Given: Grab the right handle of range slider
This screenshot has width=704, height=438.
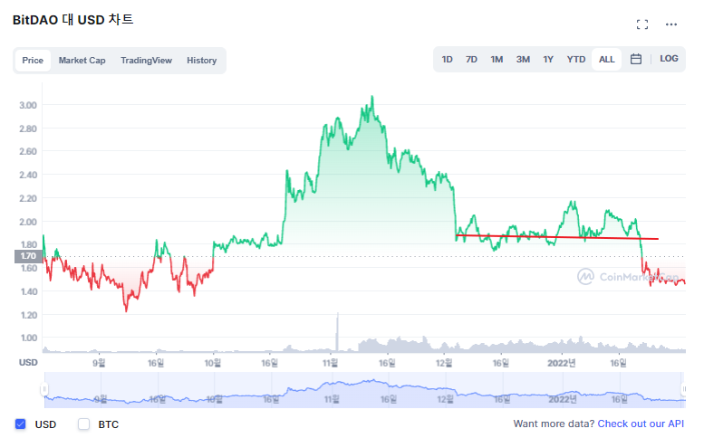Looking at the screenshot, I should 683,389.
